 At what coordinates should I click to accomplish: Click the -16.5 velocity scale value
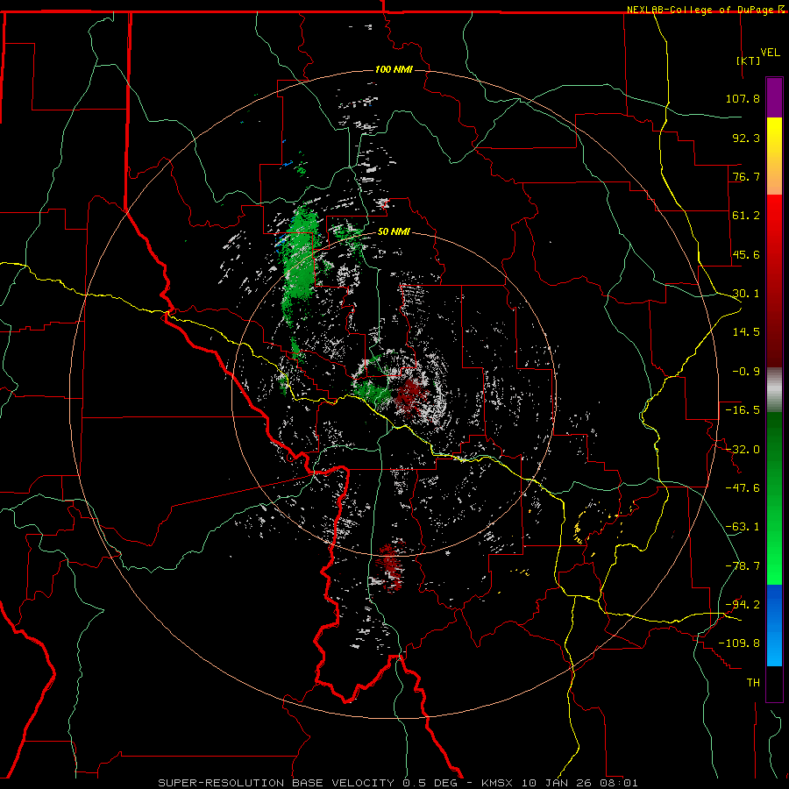[x=743, y=410]
